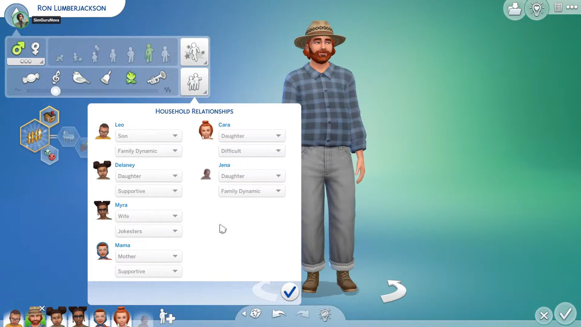581x327 pixels.
Task: Click the heart lightbulb icon at top right
Action: point(536,10)
